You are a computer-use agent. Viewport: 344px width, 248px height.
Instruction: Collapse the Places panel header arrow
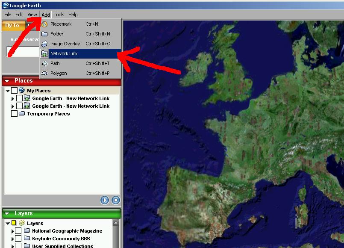click(x=7, y=81)
